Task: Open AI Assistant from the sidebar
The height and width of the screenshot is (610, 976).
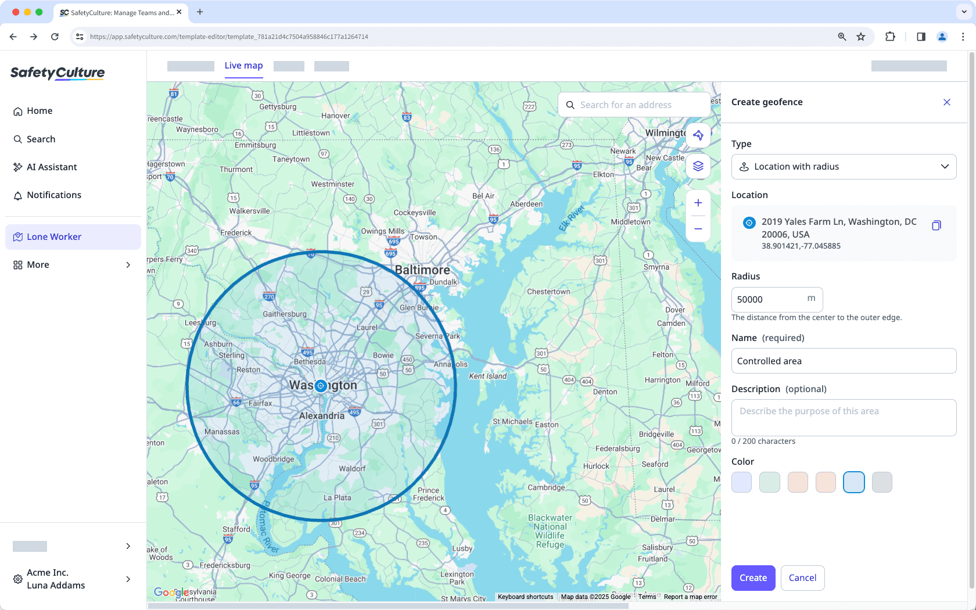Action: pos(52,167)
